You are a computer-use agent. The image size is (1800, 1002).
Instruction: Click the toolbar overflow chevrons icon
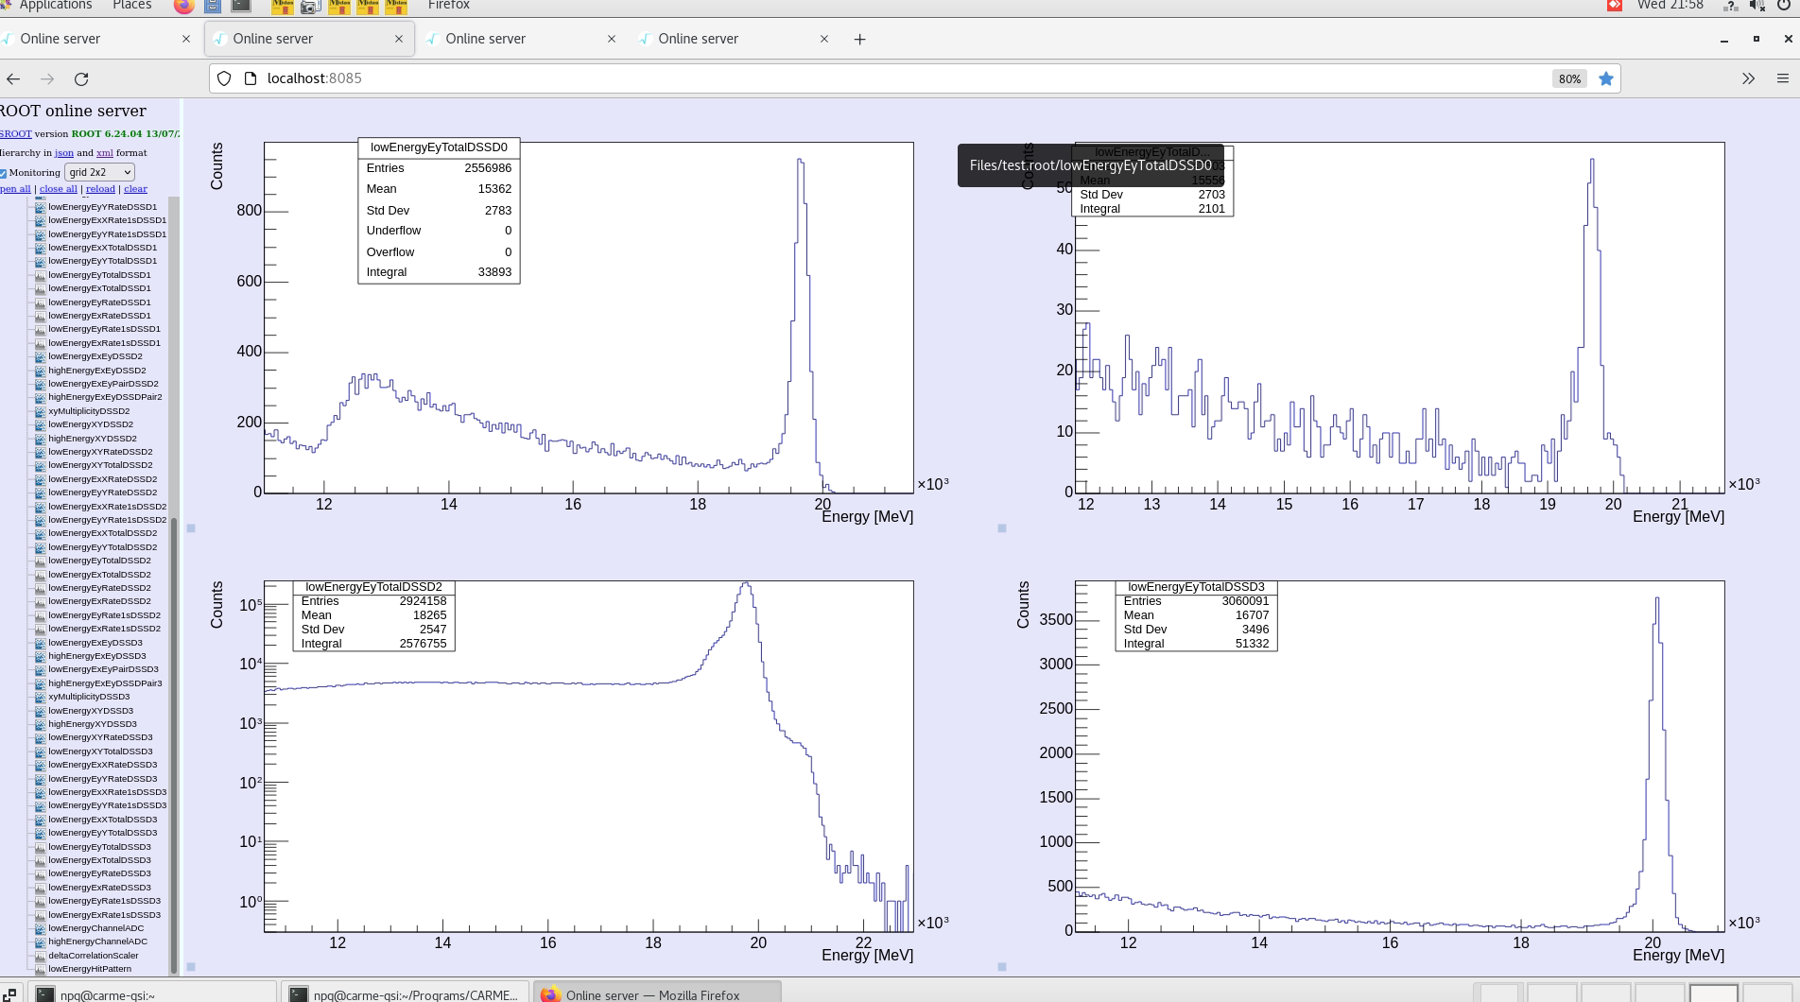1748,78
